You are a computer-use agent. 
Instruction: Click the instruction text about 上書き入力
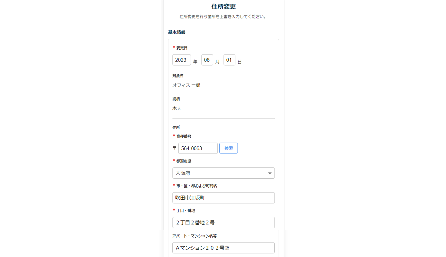click(x=223, y=17)
